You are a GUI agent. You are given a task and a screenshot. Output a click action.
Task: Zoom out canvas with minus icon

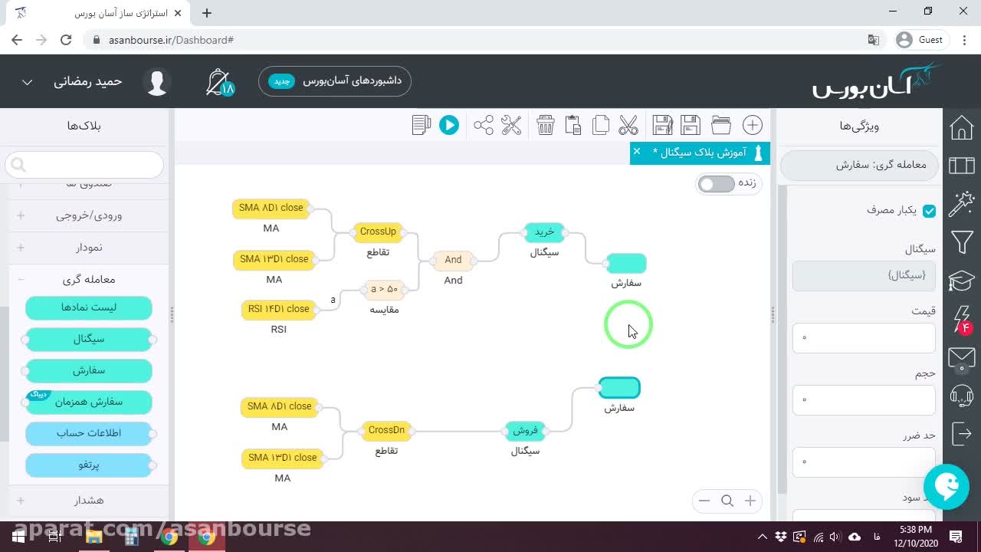[704, 501]
